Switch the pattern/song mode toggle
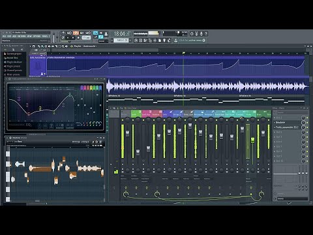The height and width of the screenshot is (235, 313). pos(63,37)
